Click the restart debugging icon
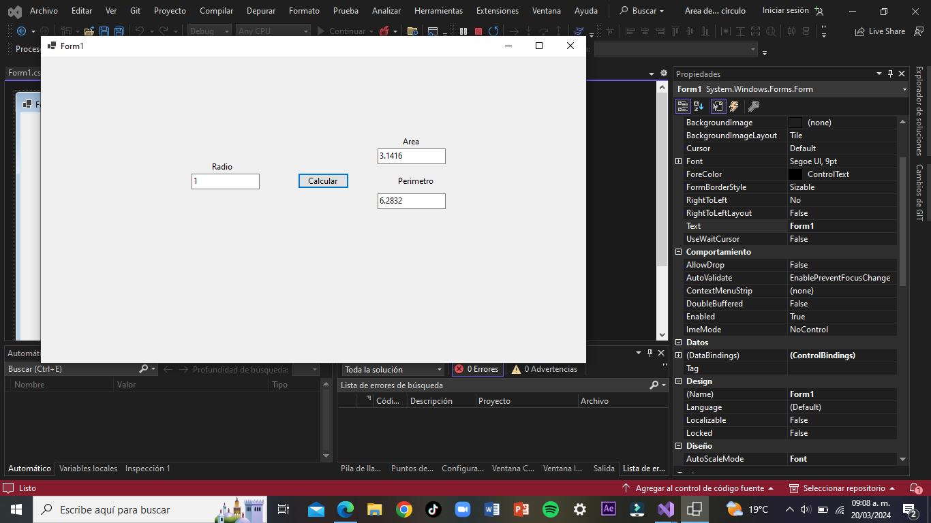This screenshot has width=931, height=523. coord(493,31)
